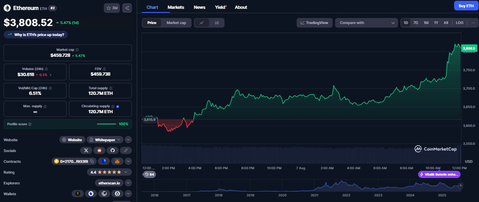The width and height of the screenshot is (479, 202).
Task: Open the Vol/Mkt Cap (24h) info icon
Action: point(51,88)
